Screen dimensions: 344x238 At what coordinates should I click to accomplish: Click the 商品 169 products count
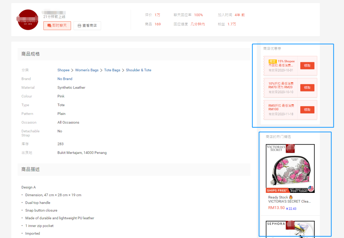click(x=153, y=24)
